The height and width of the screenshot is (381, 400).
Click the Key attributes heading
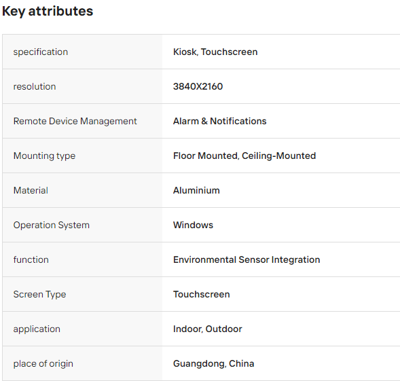48,12
